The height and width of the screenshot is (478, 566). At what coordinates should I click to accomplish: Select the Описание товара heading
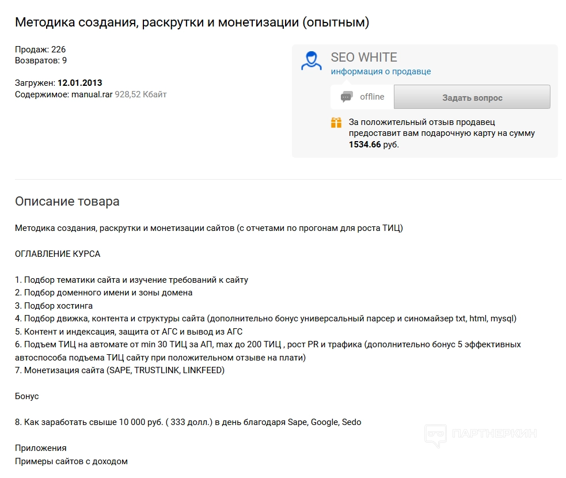tap(67, 202)
